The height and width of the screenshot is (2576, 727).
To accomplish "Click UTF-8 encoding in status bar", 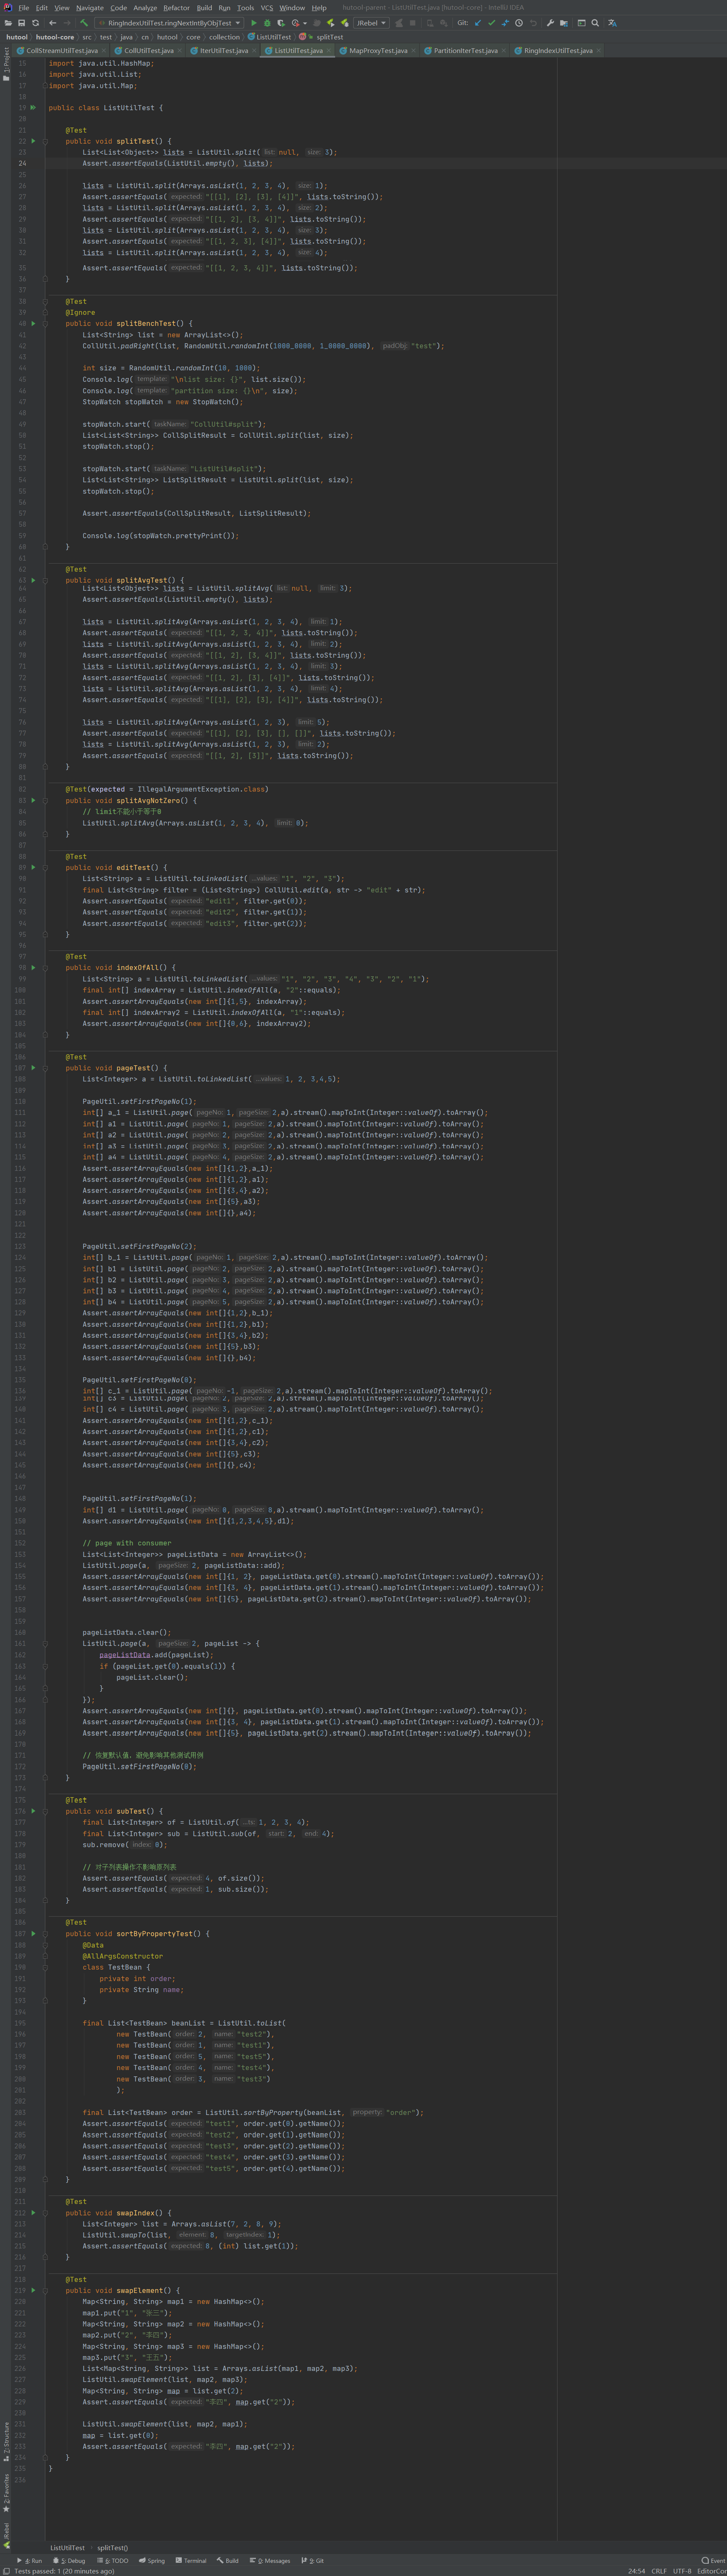I will (x=682, y=2571).
